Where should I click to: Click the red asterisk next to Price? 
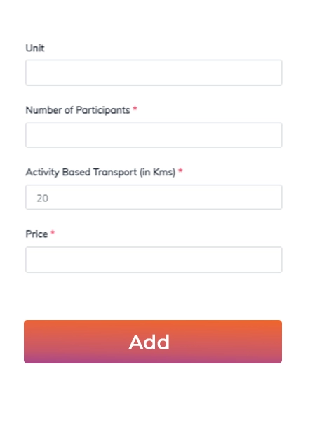53,232
